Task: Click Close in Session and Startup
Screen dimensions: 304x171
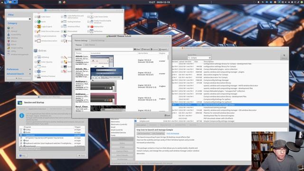Action: [81, 155]
